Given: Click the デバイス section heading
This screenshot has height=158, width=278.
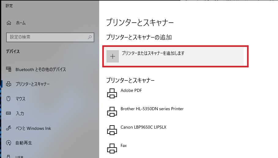Looking at the screenshot, I should coord(13,51).
